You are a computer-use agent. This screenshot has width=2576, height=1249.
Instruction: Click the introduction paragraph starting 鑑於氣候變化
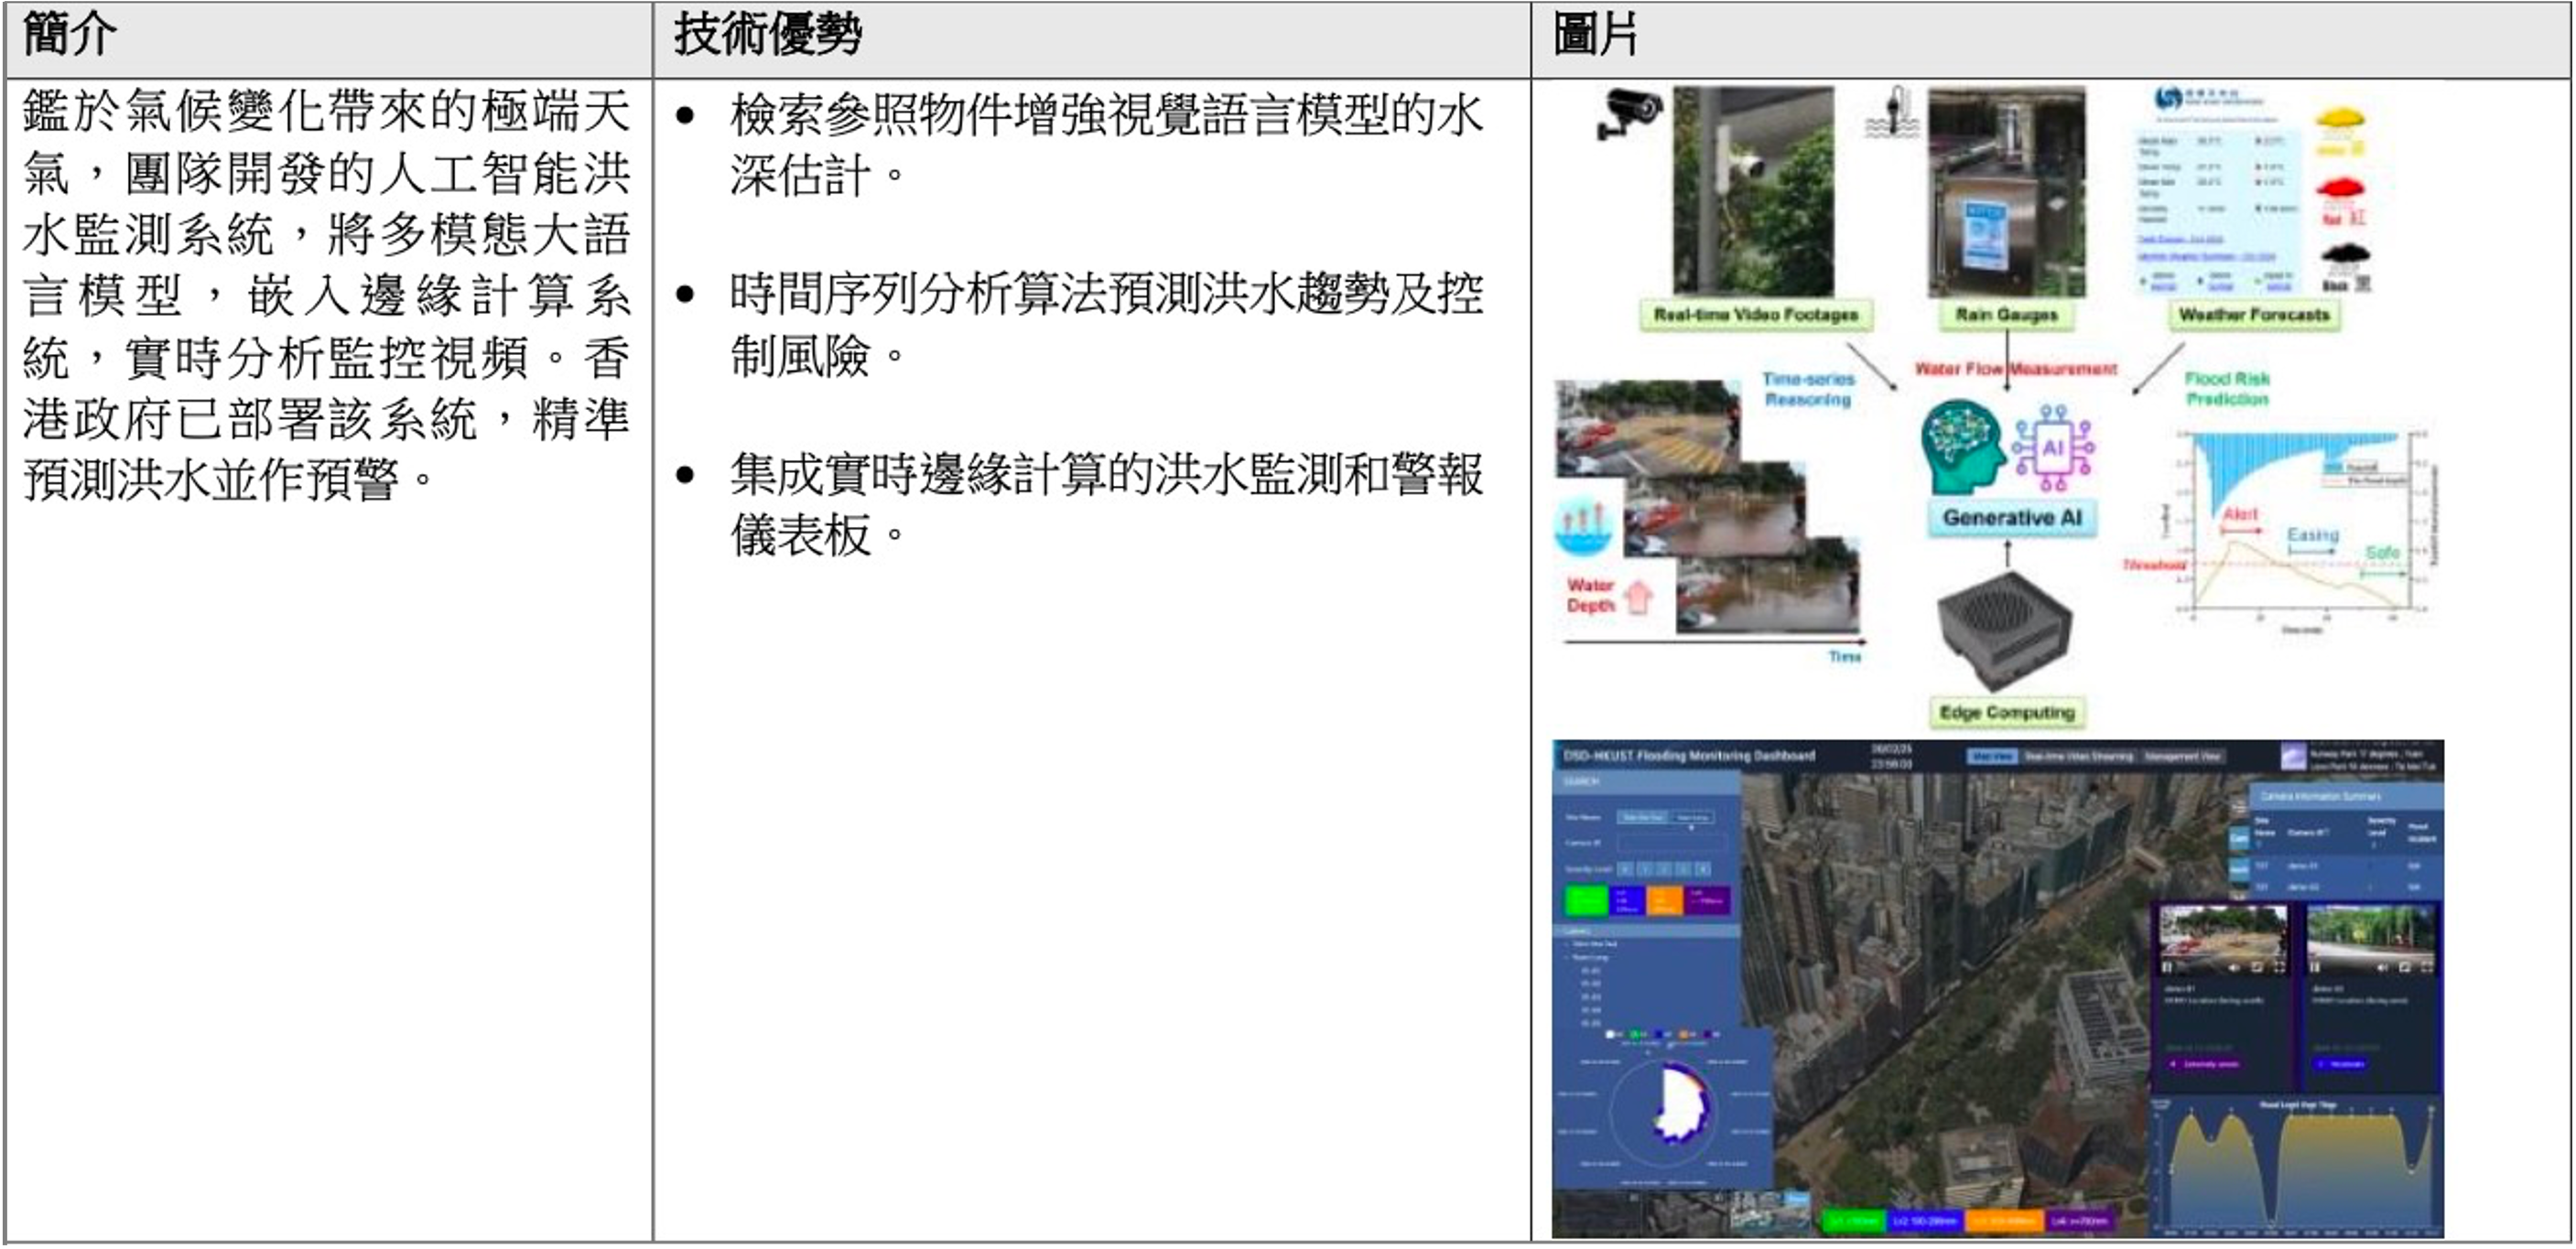click(x=327, y=295)
